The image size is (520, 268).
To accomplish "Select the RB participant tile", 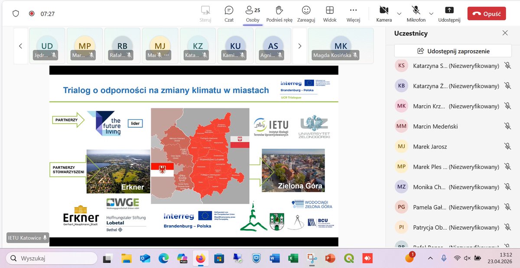I will pyautogui.click(x=123, y=45).
